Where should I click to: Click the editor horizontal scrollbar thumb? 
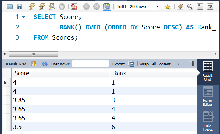pos(34,54)
